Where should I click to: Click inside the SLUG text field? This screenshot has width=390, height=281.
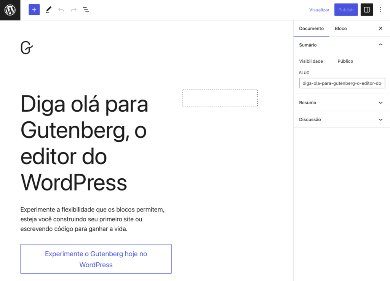coord(342,83)
